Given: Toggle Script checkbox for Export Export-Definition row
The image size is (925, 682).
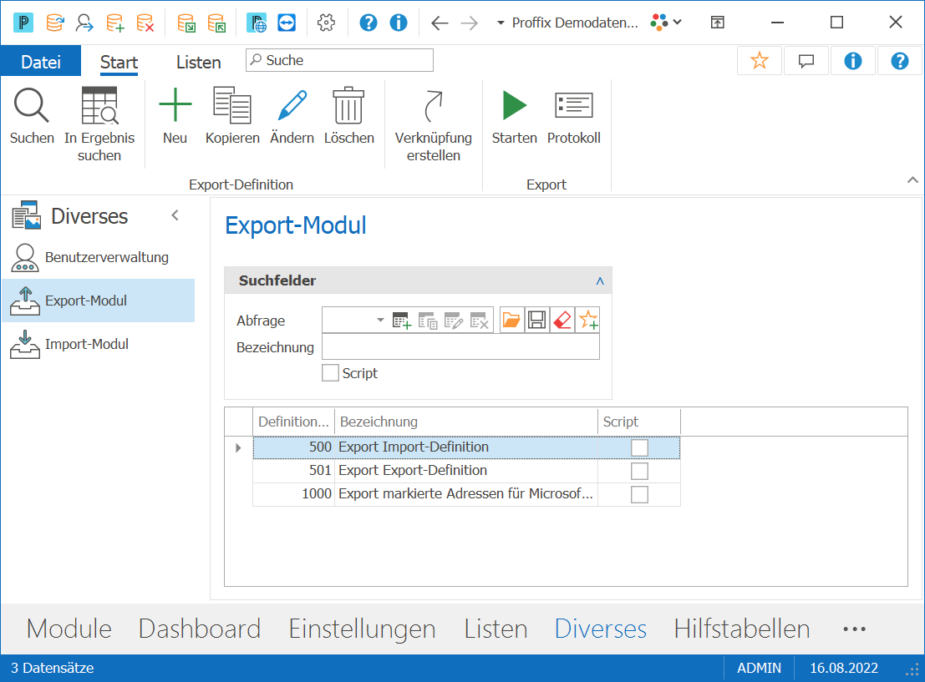Looking at the screenshot, I should [639, 471].
